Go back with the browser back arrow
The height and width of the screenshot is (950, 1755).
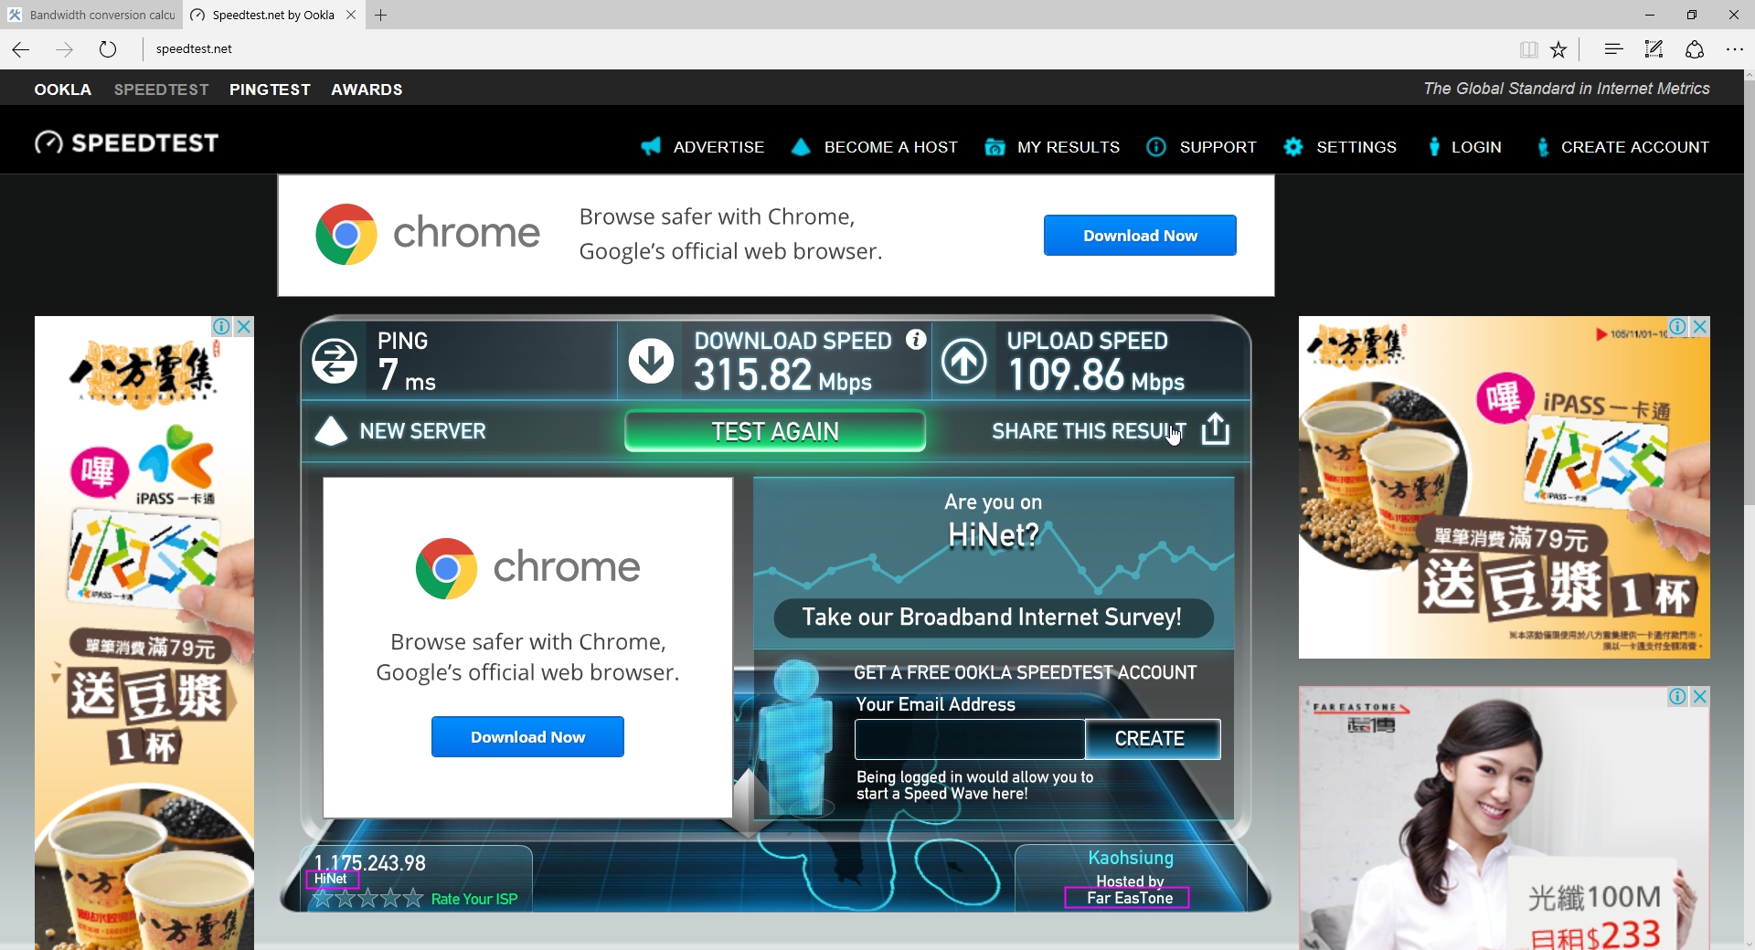22,49
